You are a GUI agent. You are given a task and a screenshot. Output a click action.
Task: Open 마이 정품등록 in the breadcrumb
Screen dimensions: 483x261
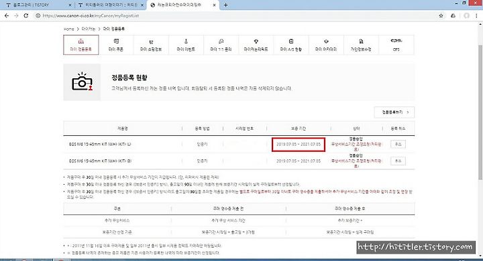[113, 29]
